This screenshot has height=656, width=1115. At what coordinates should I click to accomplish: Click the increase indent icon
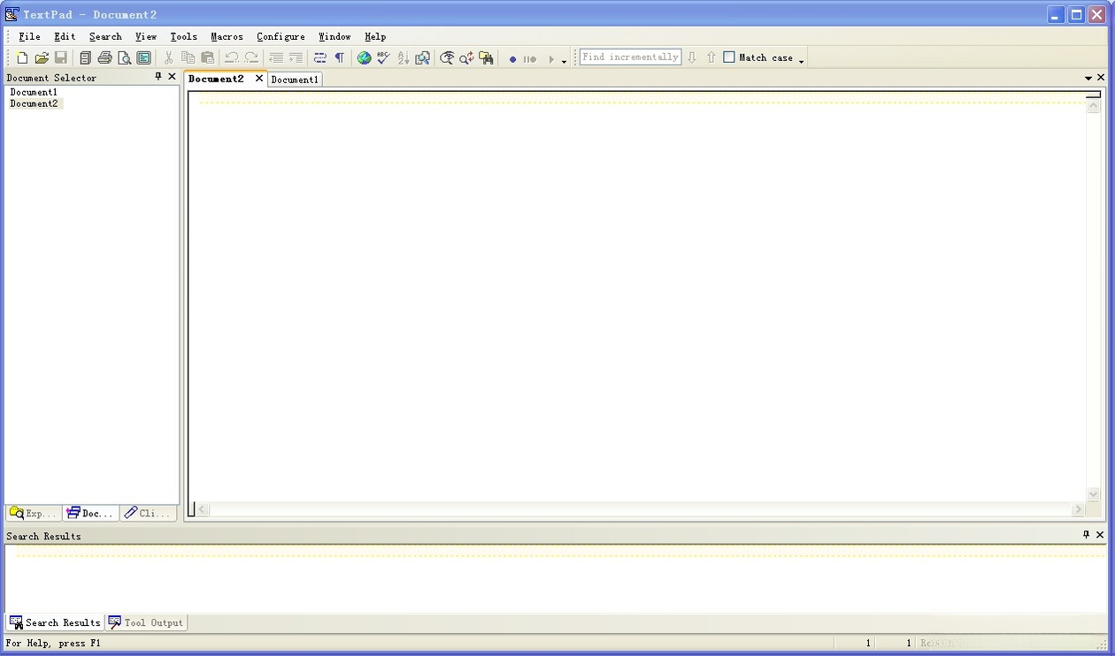click(x=296, y=57)
